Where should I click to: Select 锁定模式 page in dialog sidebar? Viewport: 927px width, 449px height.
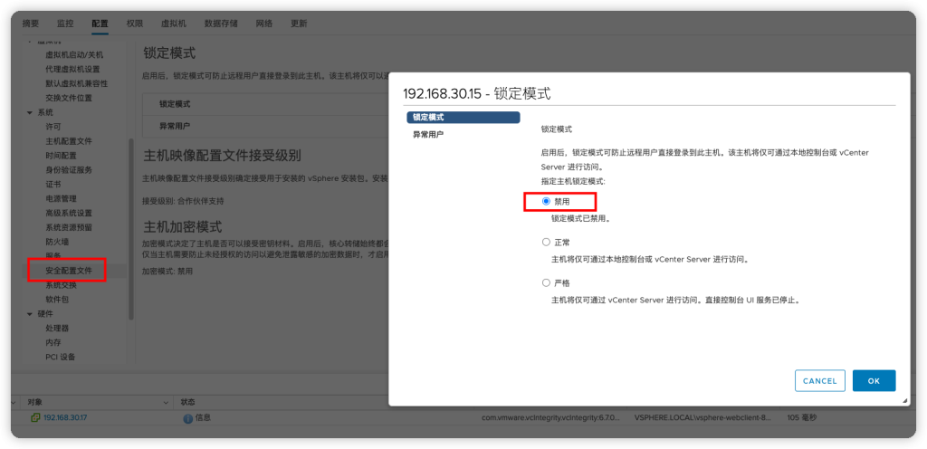click(463, 117)
